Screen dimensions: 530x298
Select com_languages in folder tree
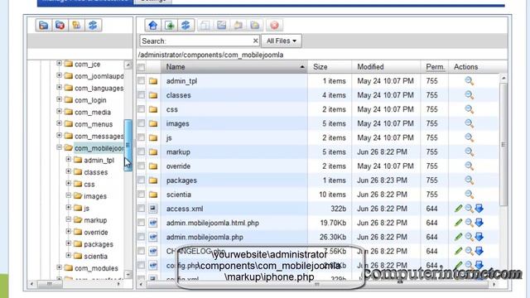click(99, 89)
